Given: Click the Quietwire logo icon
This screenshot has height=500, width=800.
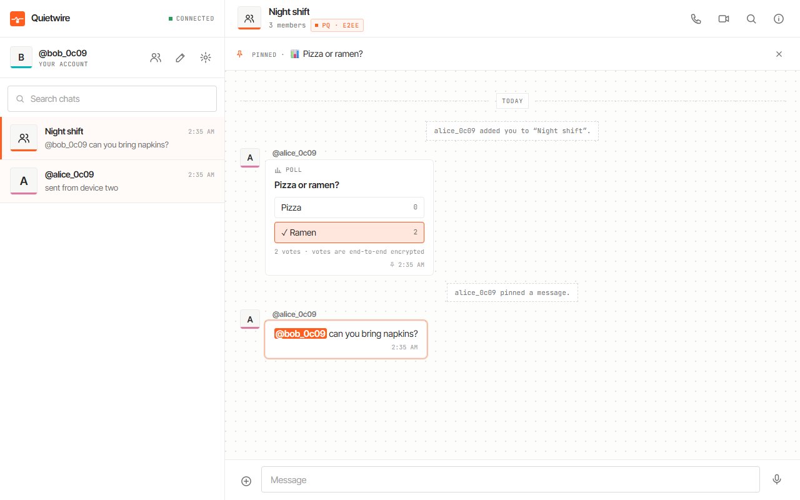Looking at the screenshot, I should point(17,18).
